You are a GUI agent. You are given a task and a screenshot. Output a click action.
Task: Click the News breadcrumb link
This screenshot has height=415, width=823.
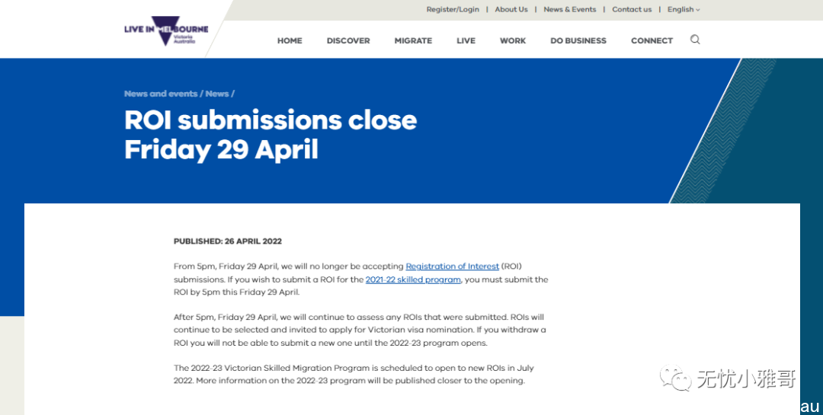pos(217,94)
